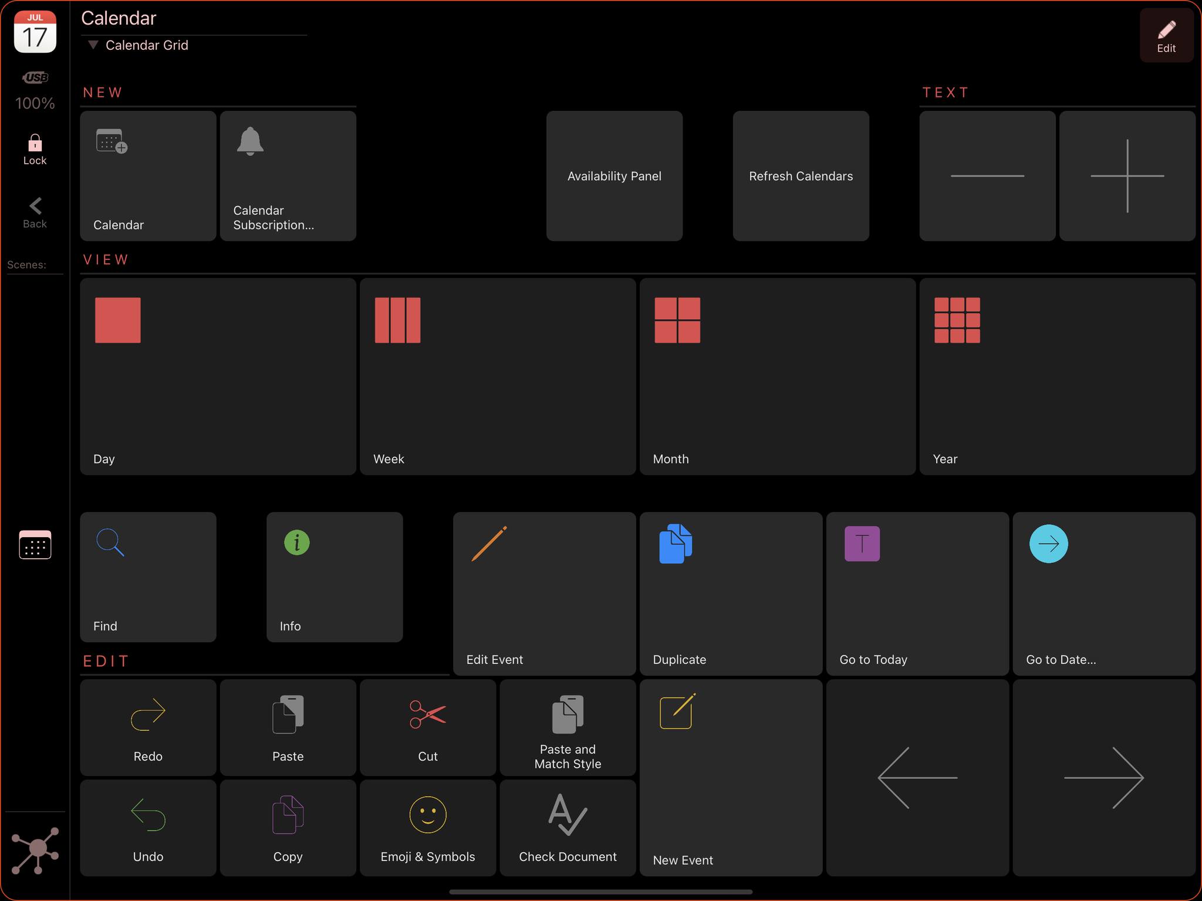
Task: Click the USB connection status icon
Action: pyautogui.click(x=35, y=77)
